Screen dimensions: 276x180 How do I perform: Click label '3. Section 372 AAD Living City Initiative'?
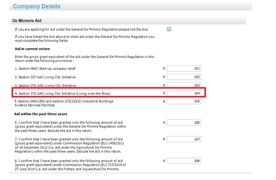45,86
